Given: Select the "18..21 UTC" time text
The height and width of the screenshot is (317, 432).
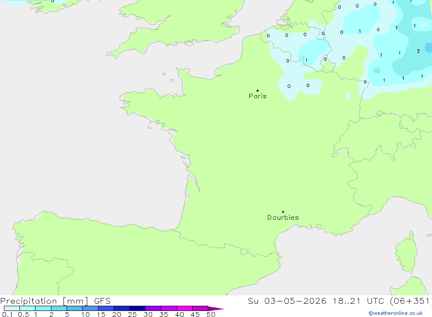Looking at the screenshot, I should click(x=358, y=301).
